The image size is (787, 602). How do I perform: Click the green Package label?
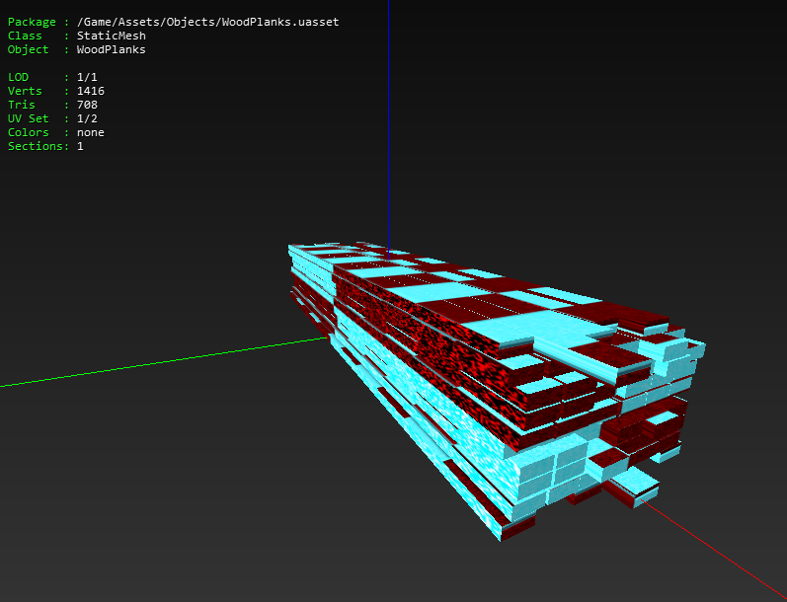(32, 22)
